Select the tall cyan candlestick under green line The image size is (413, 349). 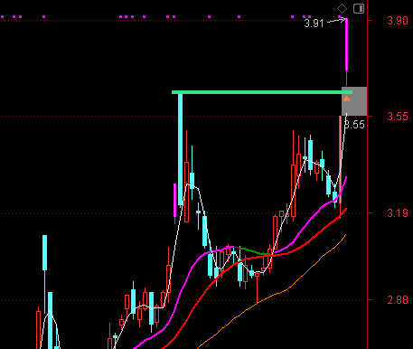[x=180, y=149]
